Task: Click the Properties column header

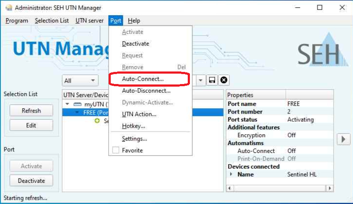Action: 256,95
